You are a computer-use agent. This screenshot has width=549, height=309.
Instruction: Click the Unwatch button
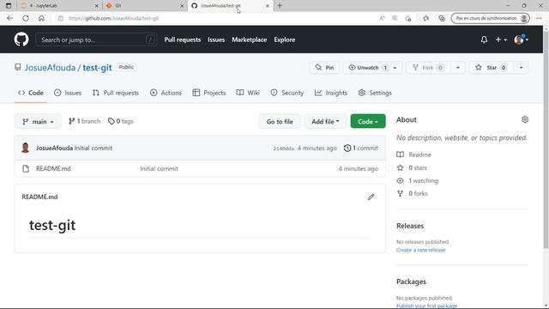tap(367, 68)
